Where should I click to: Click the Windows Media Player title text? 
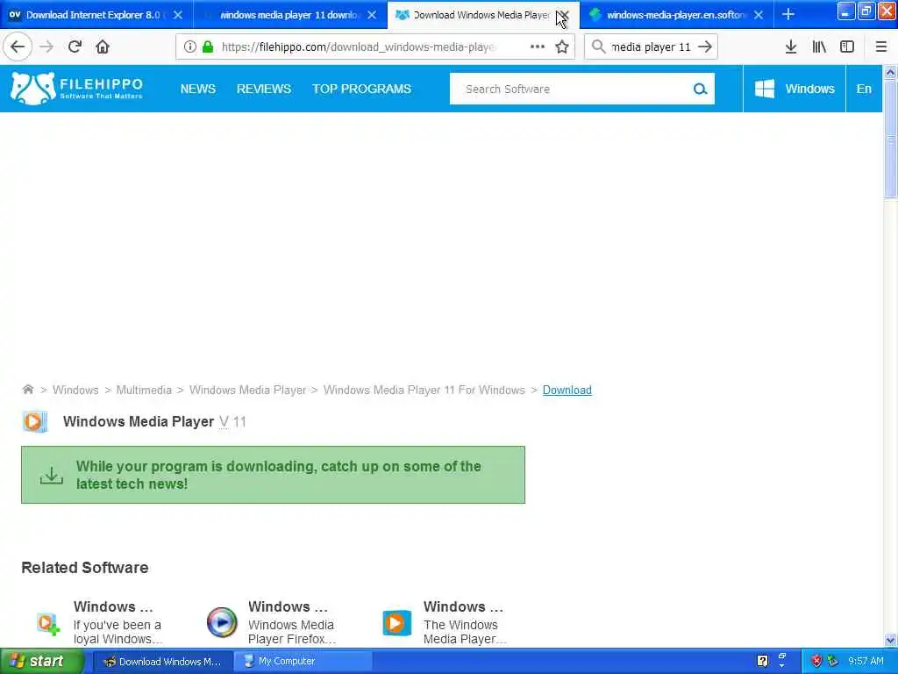pyautogui.click(x=139, y=422)
